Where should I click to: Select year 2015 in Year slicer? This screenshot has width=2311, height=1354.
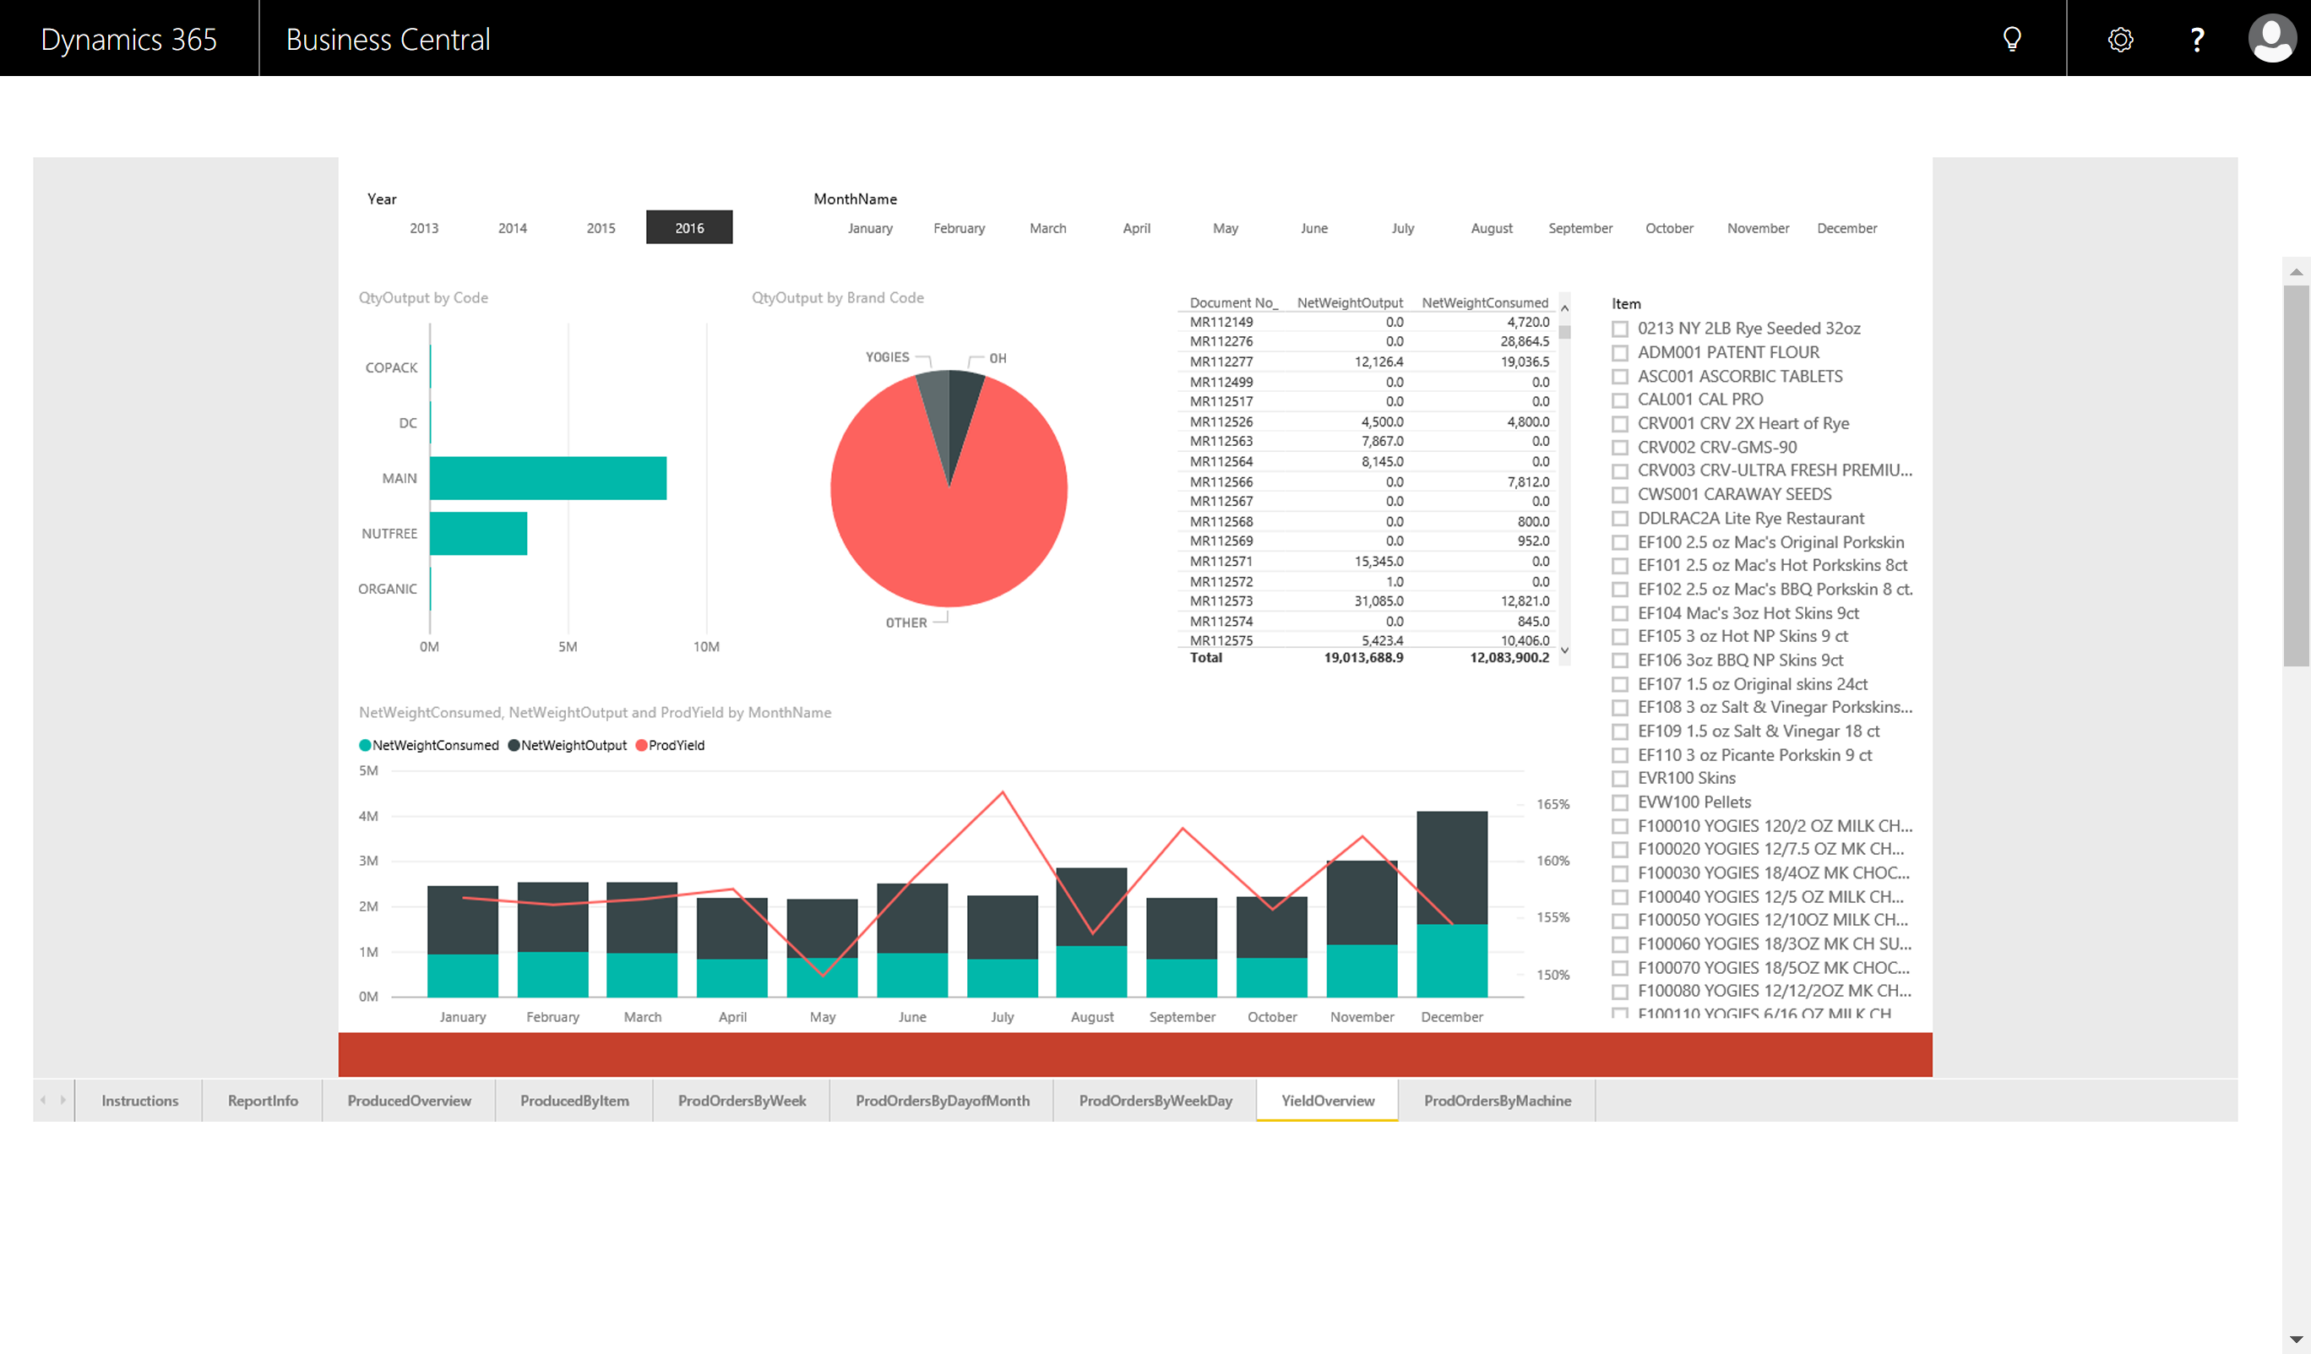coord(601,227)
